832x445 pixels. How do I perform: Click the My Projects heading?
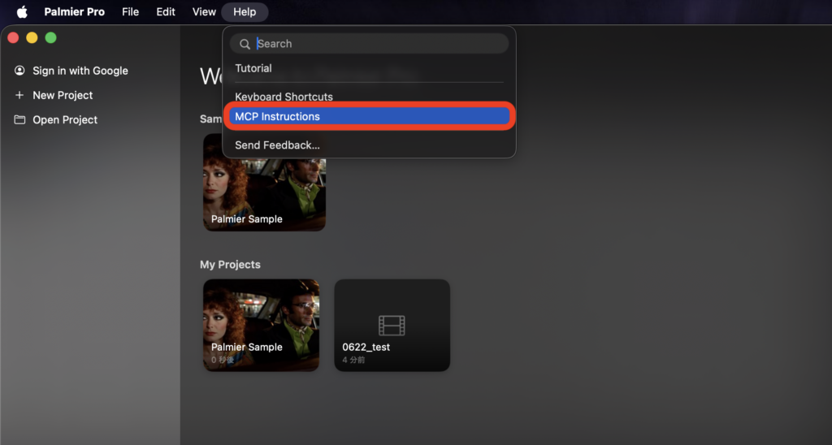pyautogui.click(x=230, y=265)
